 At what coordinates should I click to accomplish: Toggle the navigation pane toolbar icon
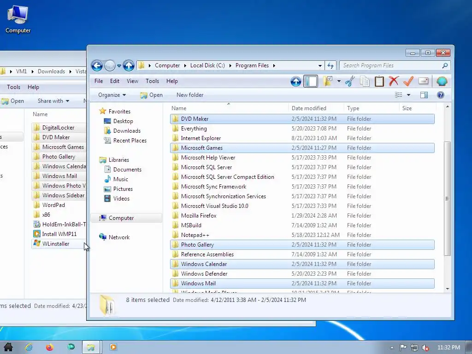tap(311, 81)
